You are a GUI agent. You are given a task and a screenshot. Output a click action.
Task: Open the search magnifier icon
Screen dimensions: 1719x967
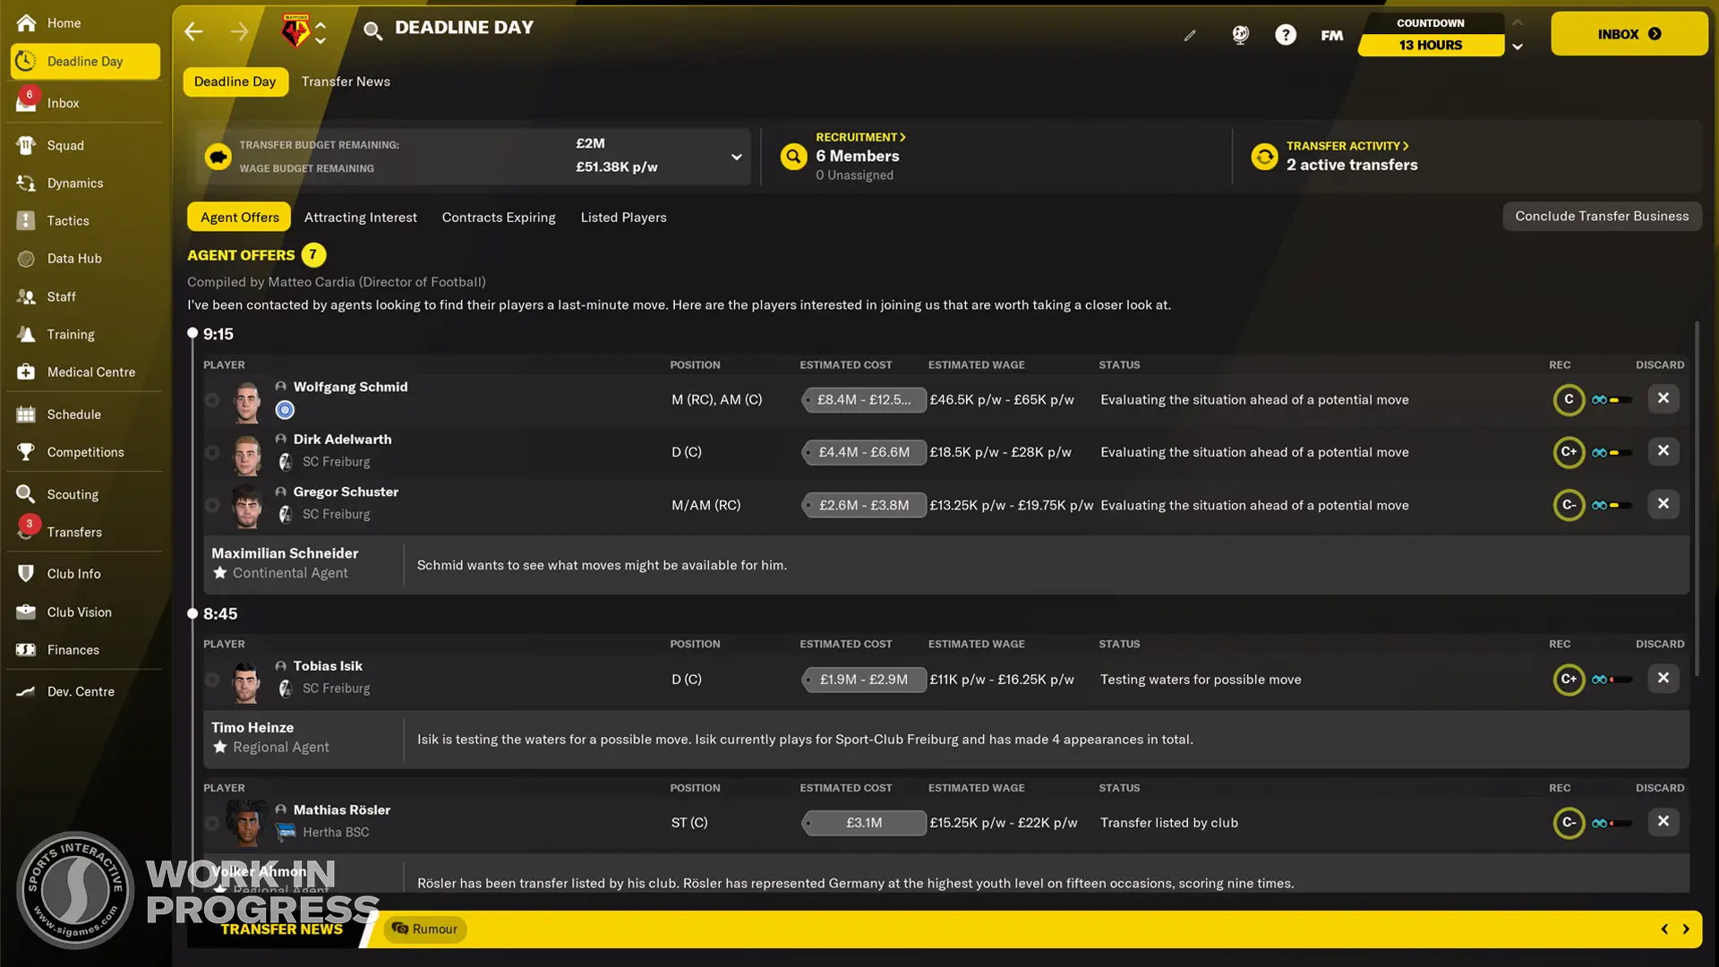click(372, 31)
